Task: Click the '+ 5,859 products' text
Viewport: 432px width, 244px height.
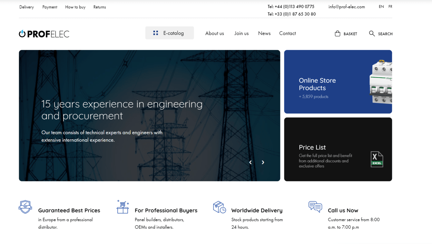Action: (x=313, y=97)
